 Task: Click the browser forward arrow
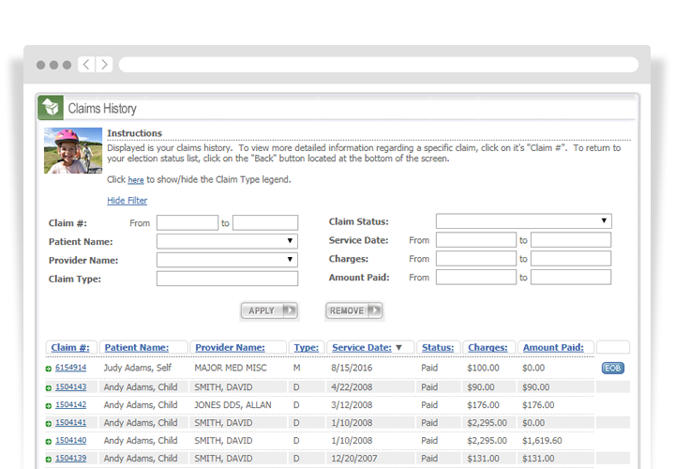[104, 65]
